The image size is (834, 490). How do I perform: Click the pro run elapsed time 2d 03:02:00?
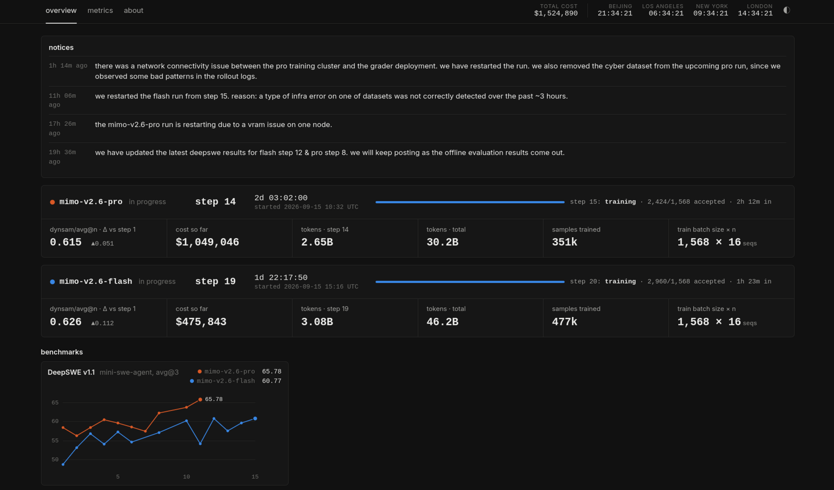click(281, 198)
